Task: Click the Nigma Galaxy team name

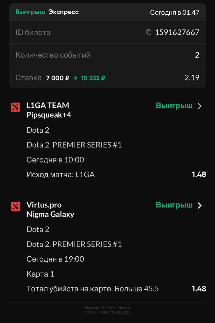Action: [x=50, y=214]
